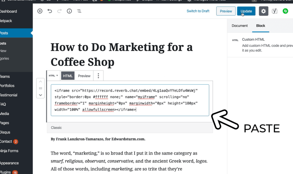Switch to the Document tab
Screen dimensions: 293x174
[239, 25]
